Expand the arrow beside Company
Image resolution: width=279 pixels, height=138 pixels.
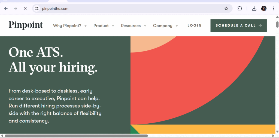click(177, 26)
